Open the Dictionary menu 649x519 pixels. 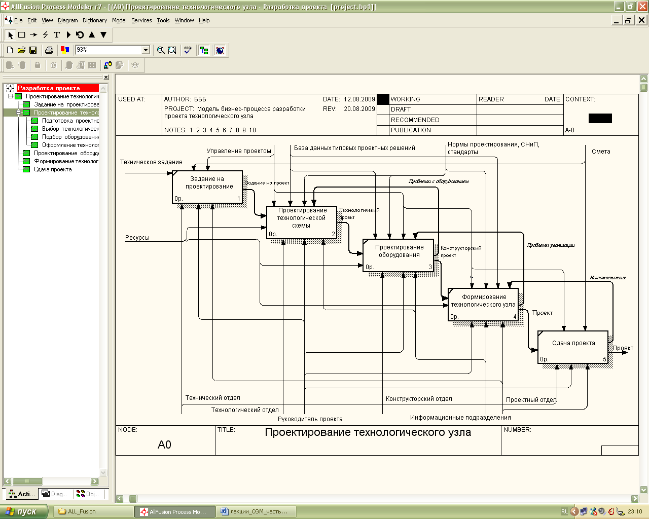pos(95,20)
